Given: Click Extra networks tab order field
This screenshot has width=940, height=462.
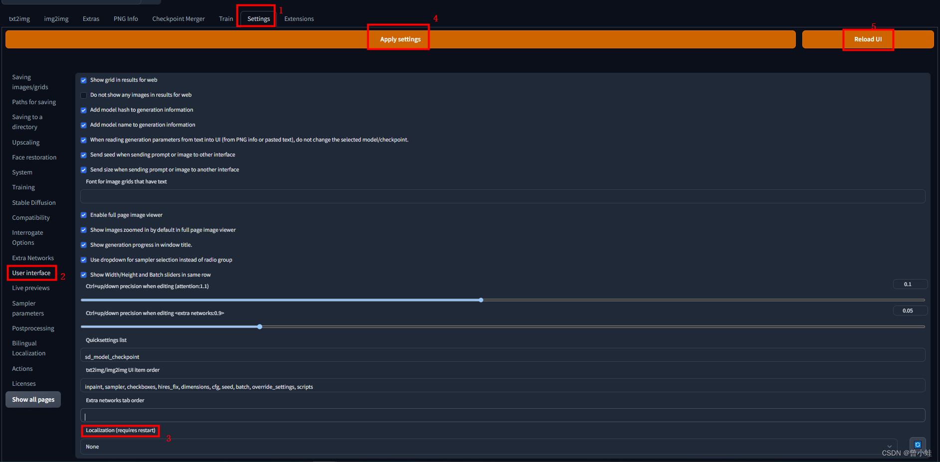Looking at the screenshot, I should (x=502, y=415).
